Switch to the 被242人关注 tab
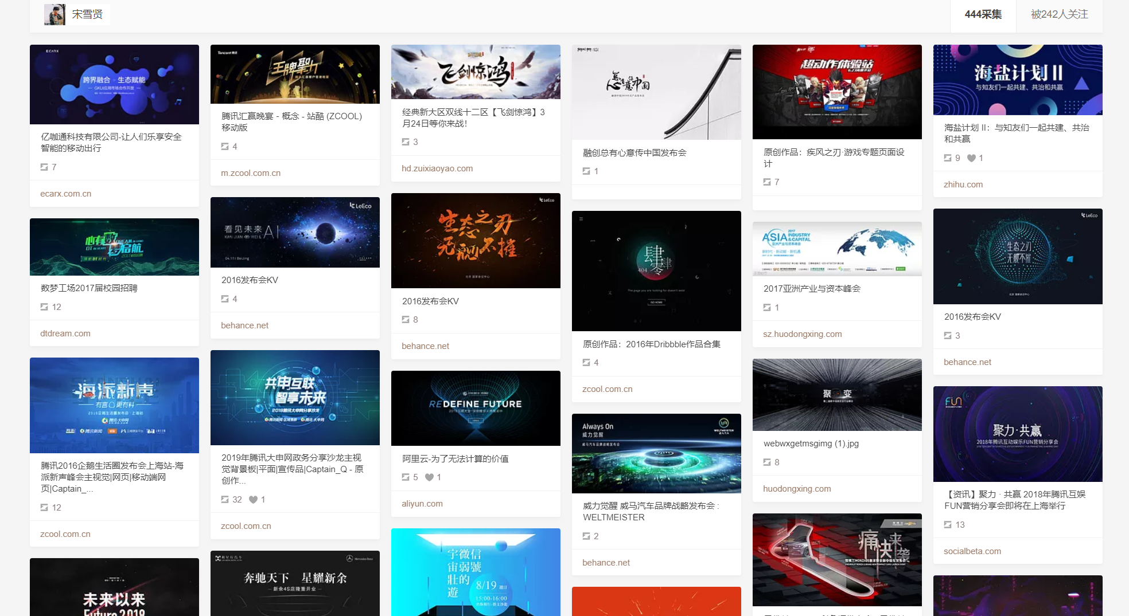 pyautogui.click(x=1059, y=14)
